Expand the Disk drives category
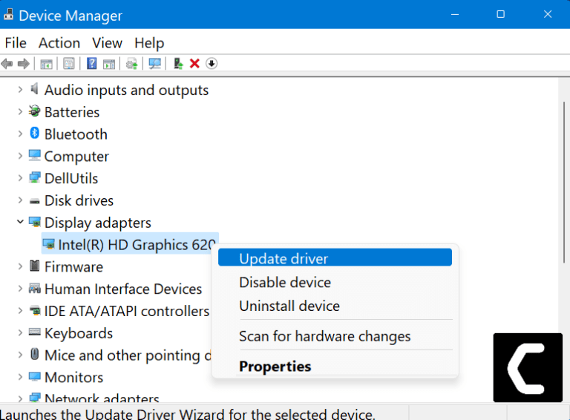Image resolution: width=570 pixels, height=420 pixels. [20, 200]
